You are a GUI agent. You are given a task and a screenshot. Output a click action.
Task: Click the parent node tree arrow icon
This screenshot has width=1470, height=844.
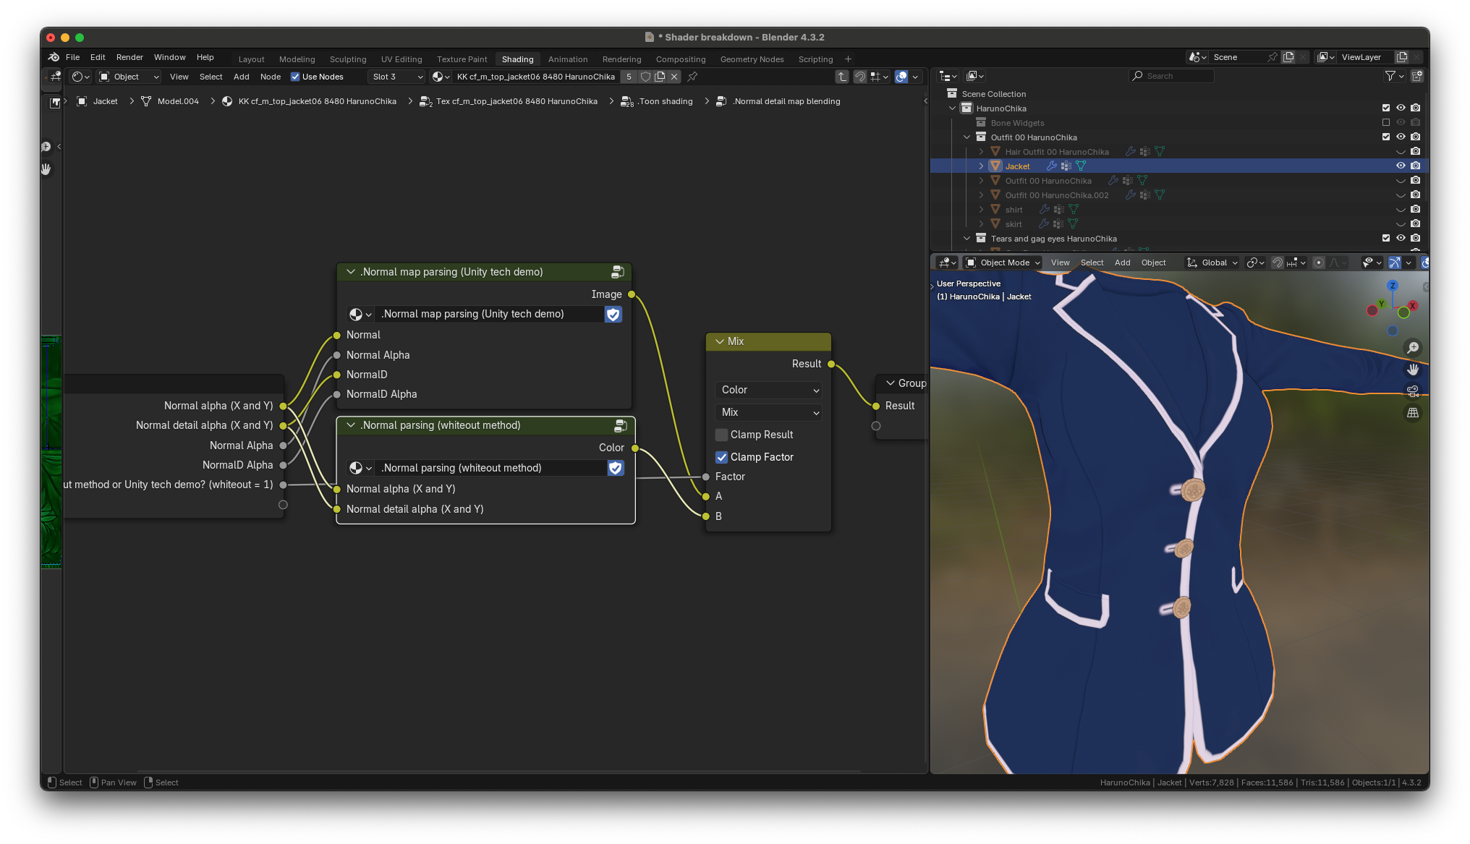point(842,77)
